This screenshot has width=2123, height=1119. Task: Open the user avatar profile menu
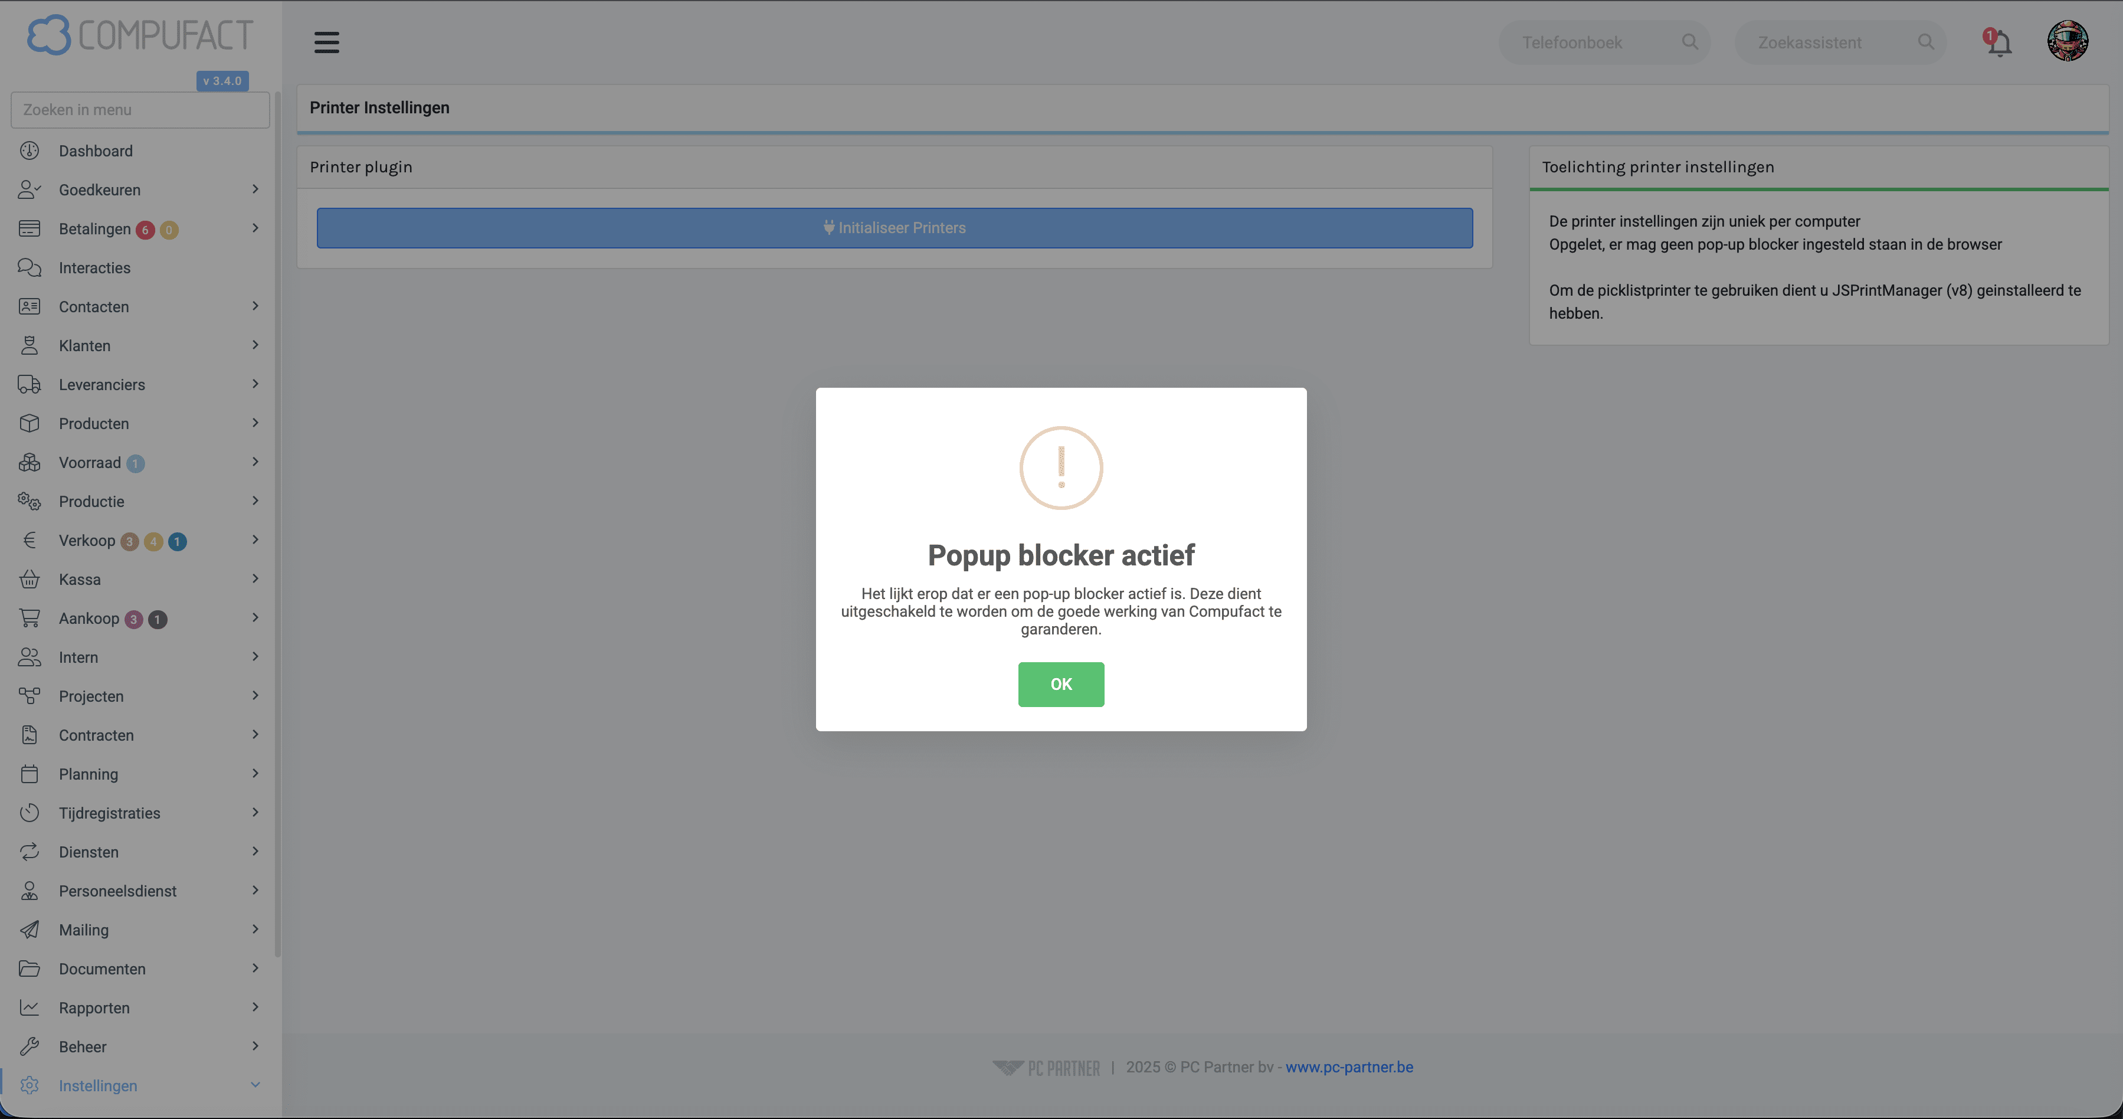pos(2067,41)
